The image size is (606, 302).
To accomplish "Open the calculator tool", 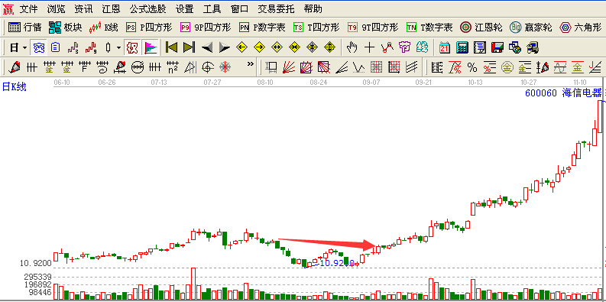I will 462,47.
